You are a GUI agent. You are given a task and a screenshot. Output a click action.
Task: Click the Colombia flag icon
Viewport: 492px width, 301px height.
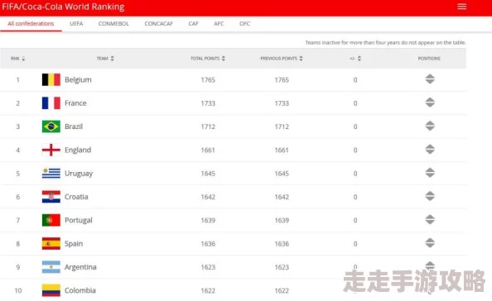point(51,290)
